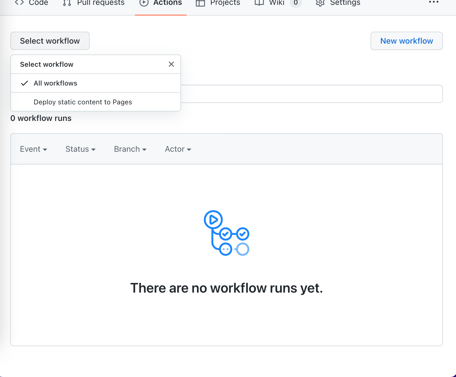Expand the Branch filter dropdown
Viewport: 456px width, 377px height.
pyautogui.click(x=130, y=149)
